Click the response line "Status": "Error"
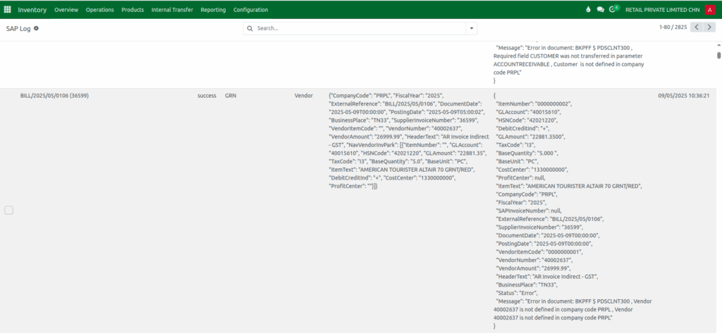722x333 pixels. point(515,293)
